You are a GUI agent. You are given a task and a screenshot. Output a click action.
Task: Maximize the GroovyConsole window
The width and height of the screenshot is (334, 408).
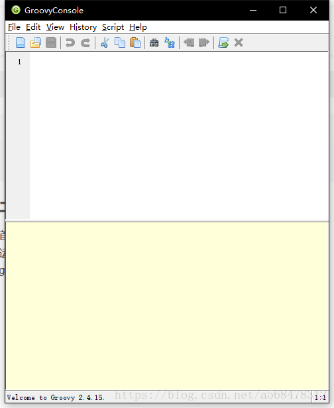coord(283,10)
